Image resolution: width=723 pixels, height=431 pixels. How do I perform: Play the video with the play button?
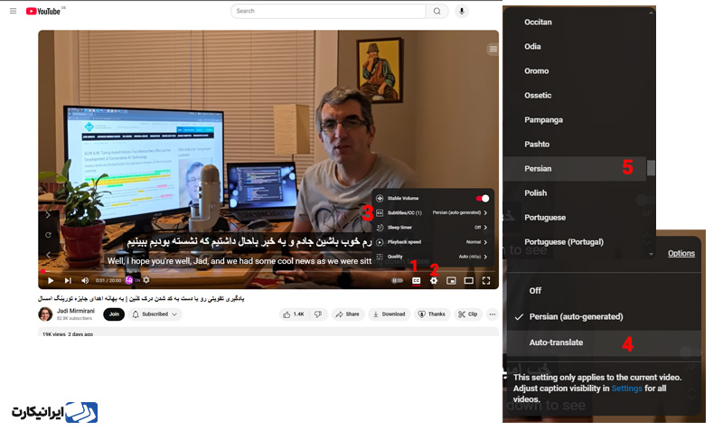point(51,280)
